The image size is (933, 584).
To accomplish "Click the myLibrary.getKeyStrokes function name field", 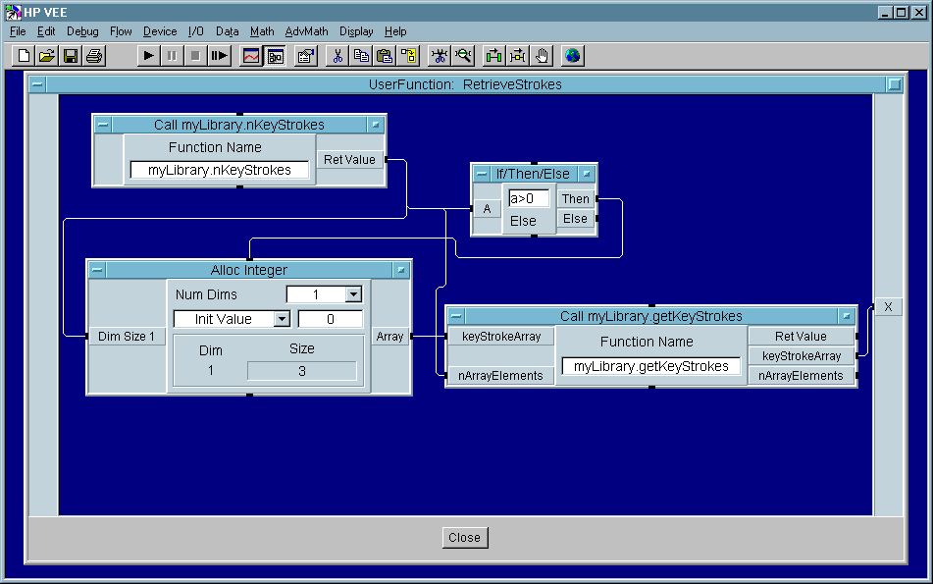I will click(651, 366).
